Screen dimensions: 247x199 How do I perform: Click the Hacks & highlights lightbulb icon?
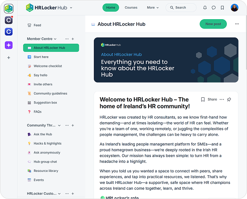click(29, 143)
